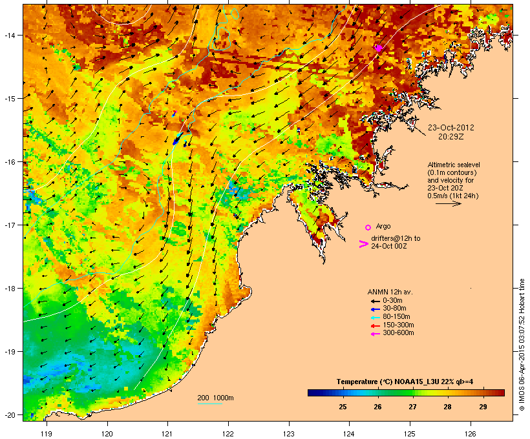
Task: Click the '(0.1m contours)' text
Action: pyautogui.click(x=452, y=172)
